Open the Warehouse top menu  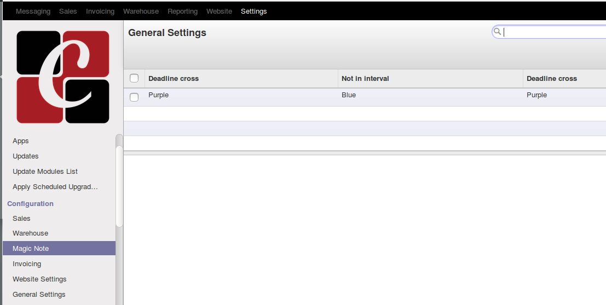[141, 11]
